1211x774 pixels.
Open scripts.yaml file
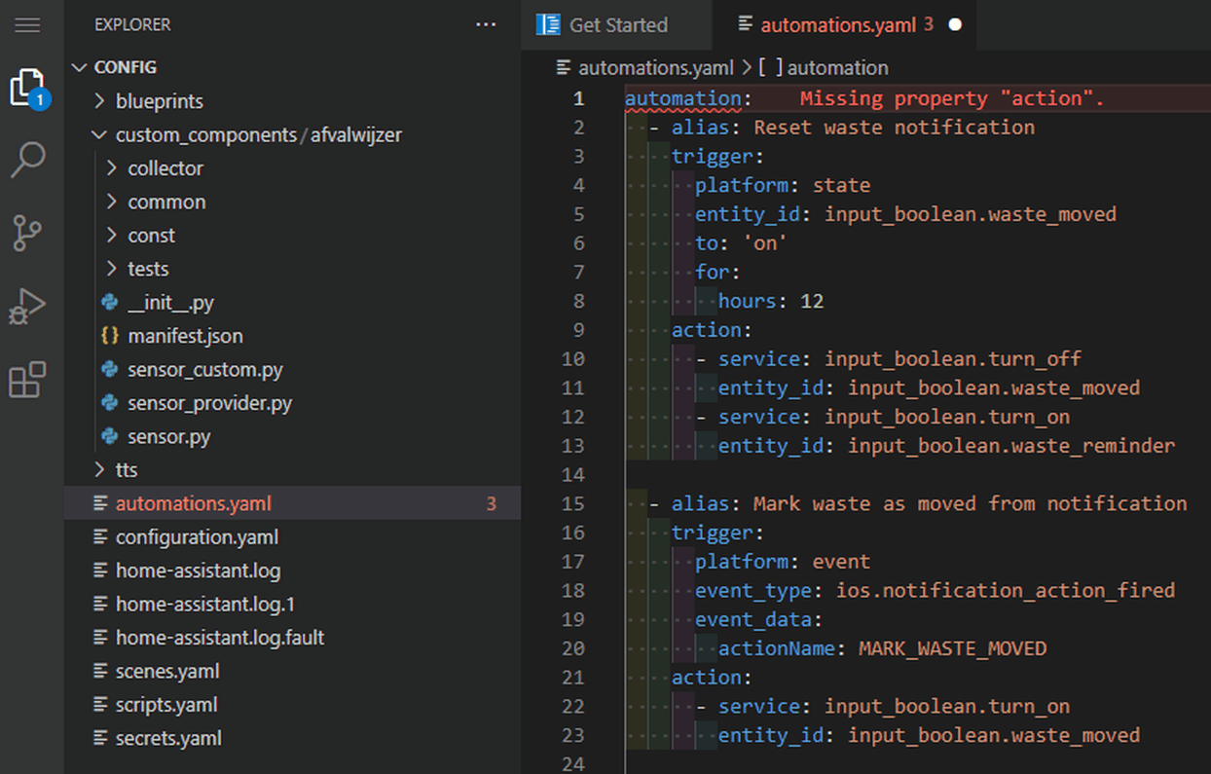pyautogui.click(x=292, y=705)
